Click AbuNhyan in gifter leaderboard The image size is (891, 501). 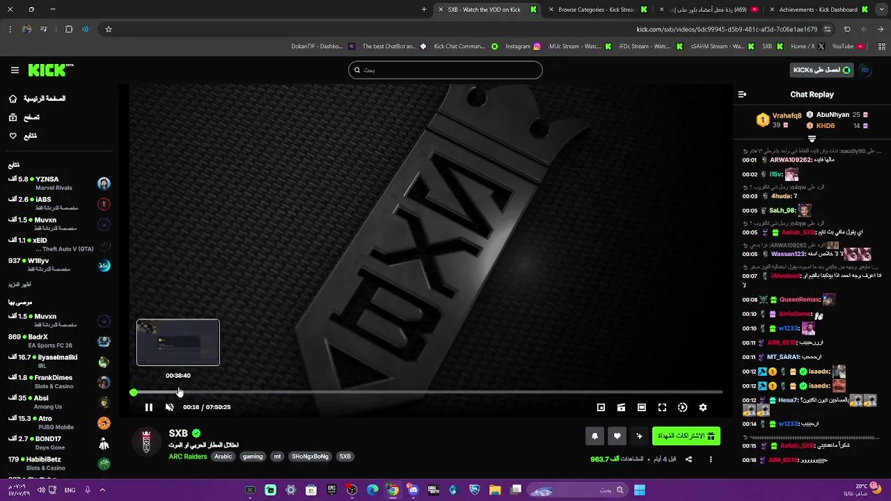833,115
